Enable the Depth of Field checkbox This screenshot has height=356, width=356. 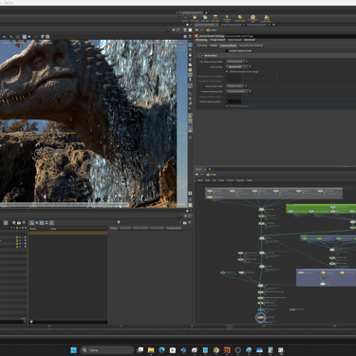click(227, 50)
